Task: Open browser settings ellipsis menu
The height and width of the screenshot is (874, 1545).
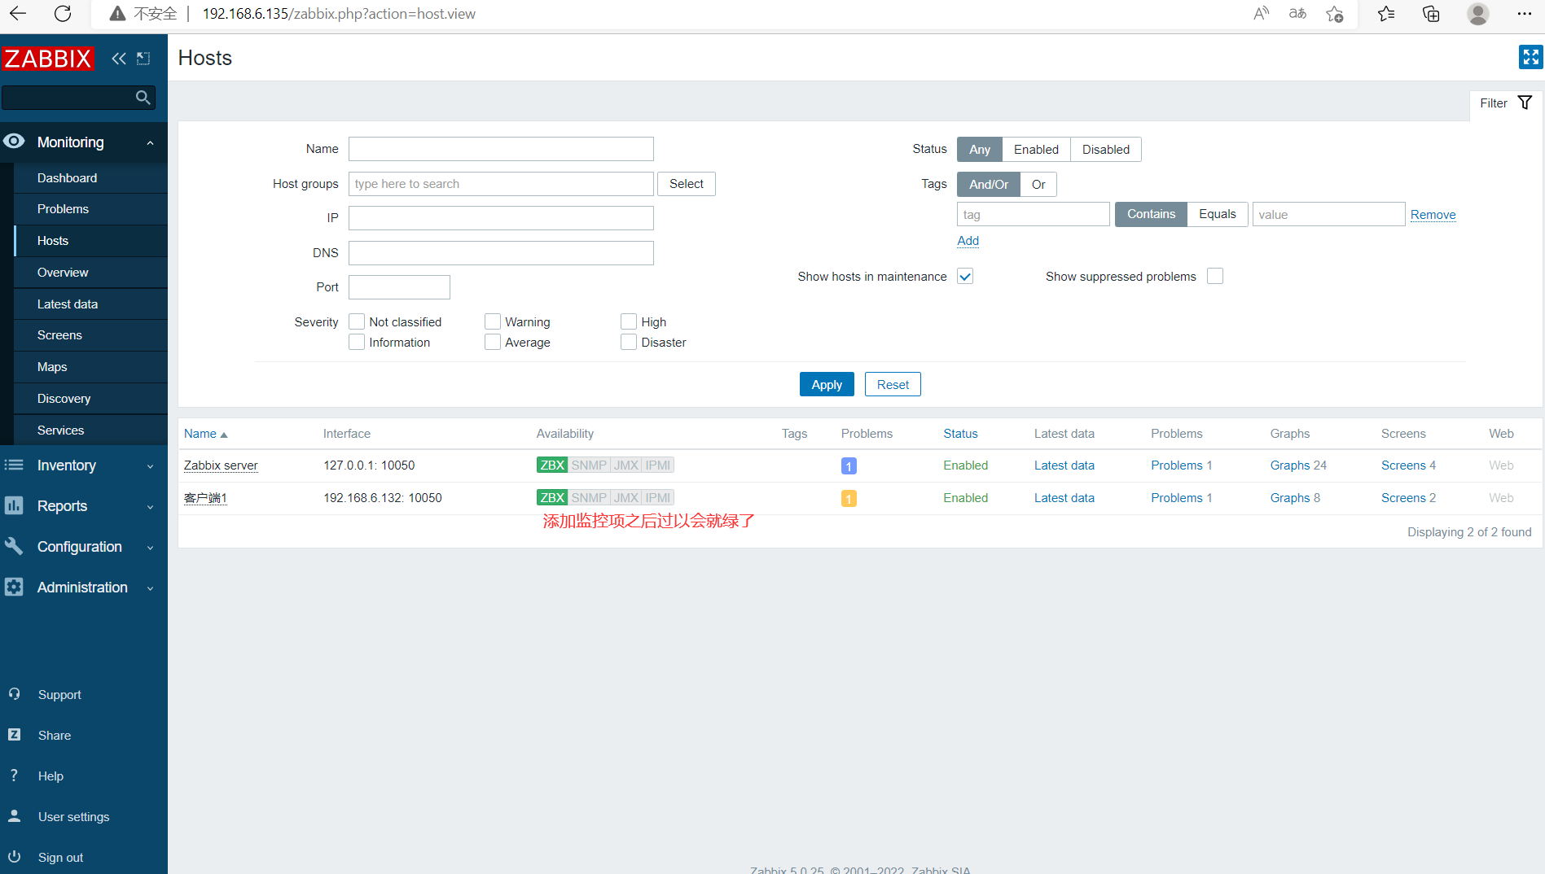Action: pyautogui.click(x=1525, y=14)
